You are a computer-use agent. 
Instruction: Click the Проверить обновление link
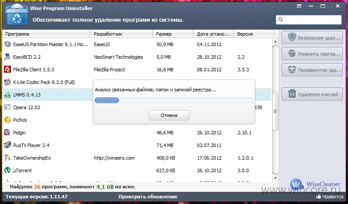coord(148,197)
